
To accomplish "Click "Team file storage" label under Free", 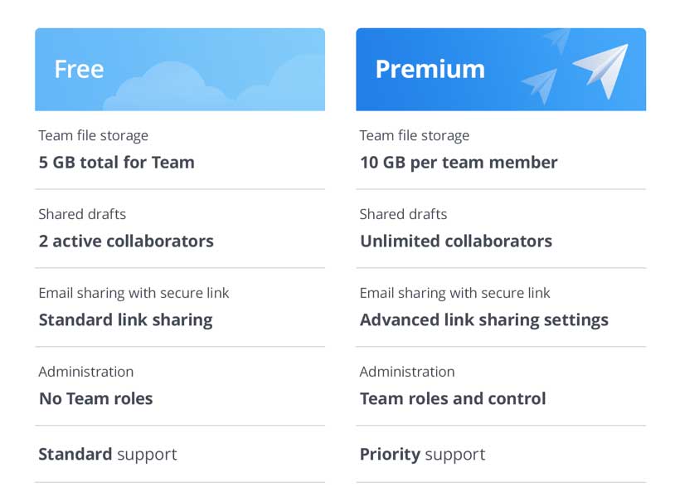I will pos(94,135).
